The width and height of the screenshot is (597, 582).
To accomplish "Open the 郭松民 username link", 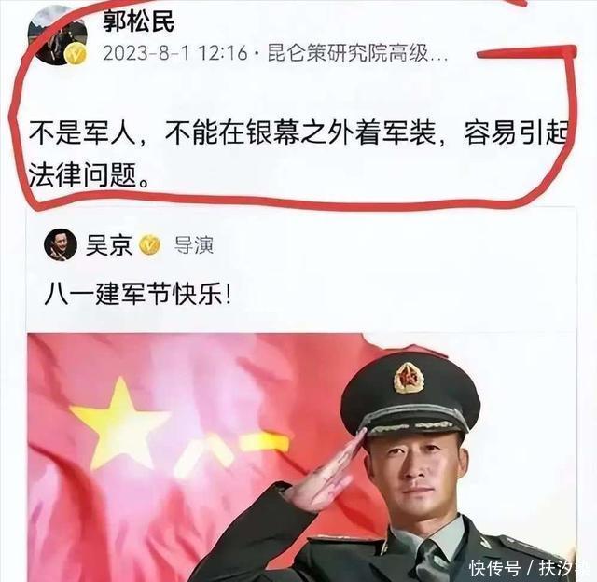I will tap(139, 21).
